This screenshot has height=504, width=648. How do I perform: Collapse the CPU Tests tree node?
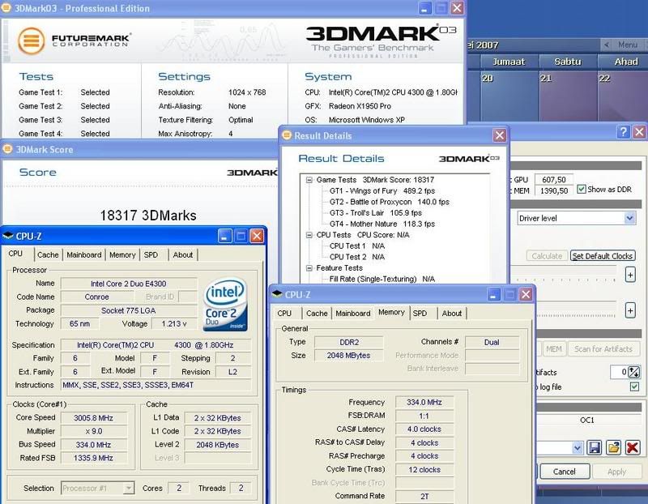(310, 235)
